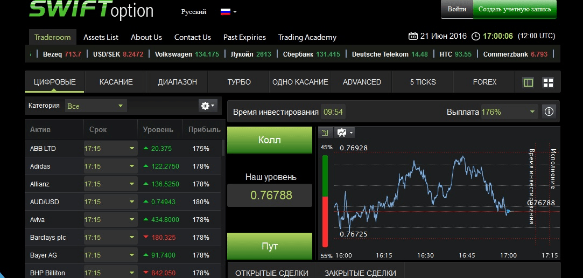Image resolution: width=583 pixels, height=278 pixels.
Task: Click green up arrow for ABB LTD
Action: [146, 148]
